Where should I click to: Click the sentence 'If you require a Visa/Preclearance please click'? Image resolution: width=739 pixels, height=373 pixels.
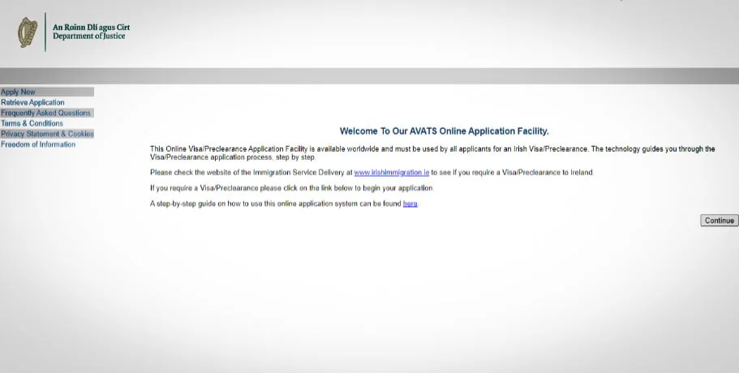click(x=292, y=188)
